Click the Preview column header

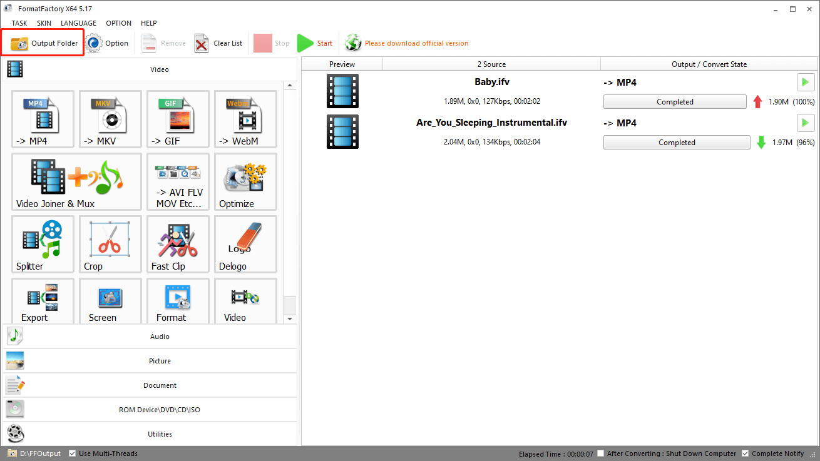[x=342, y=64]
